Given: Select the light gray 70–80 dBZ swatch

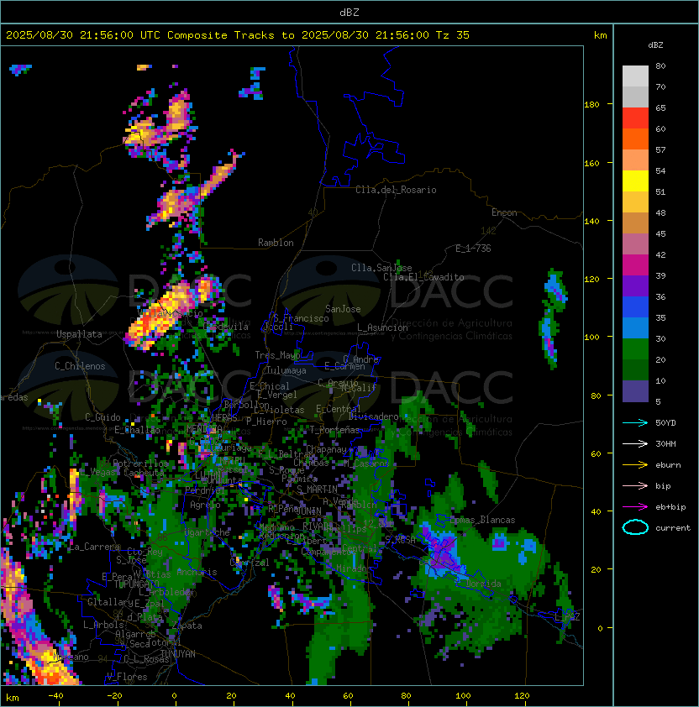Looking at the screenshot, I should click(635, 76).
